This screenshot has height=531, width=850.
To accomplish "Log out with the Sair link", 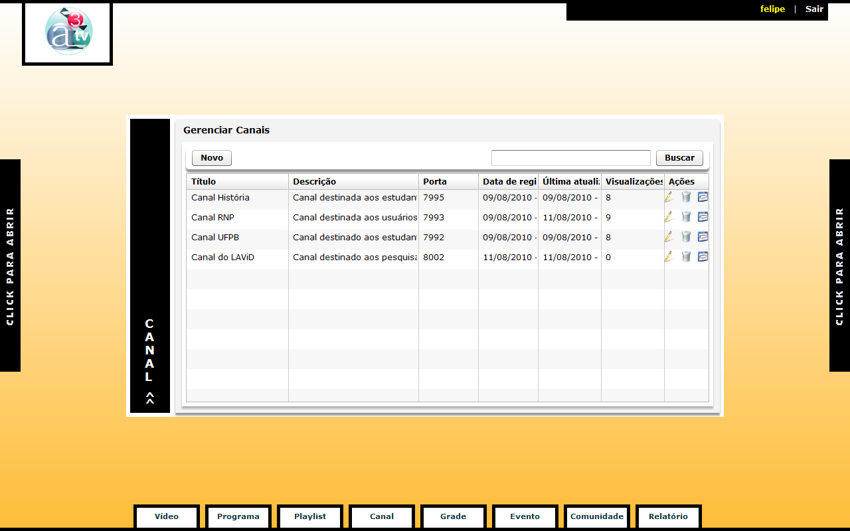I will (x=814, y=9).
